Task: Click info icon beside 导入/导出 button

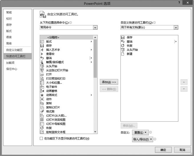Action: [155, 139]
